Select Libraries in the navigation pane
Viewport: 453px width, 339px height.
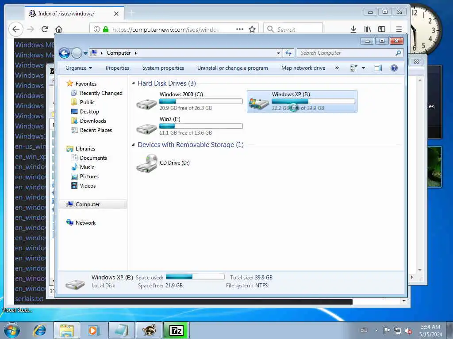[85, 149]
